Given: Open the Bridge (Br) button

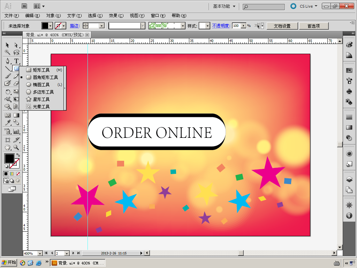Looking at the screenshot, I should coord(24,6).
